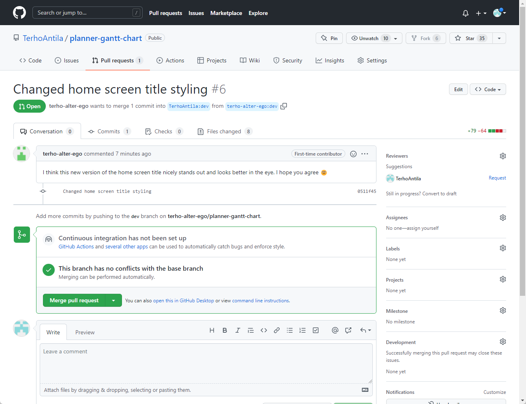Open the Commits tab
Image resolution: width=526 pixels, height=404 pixels.
point(109,131)
